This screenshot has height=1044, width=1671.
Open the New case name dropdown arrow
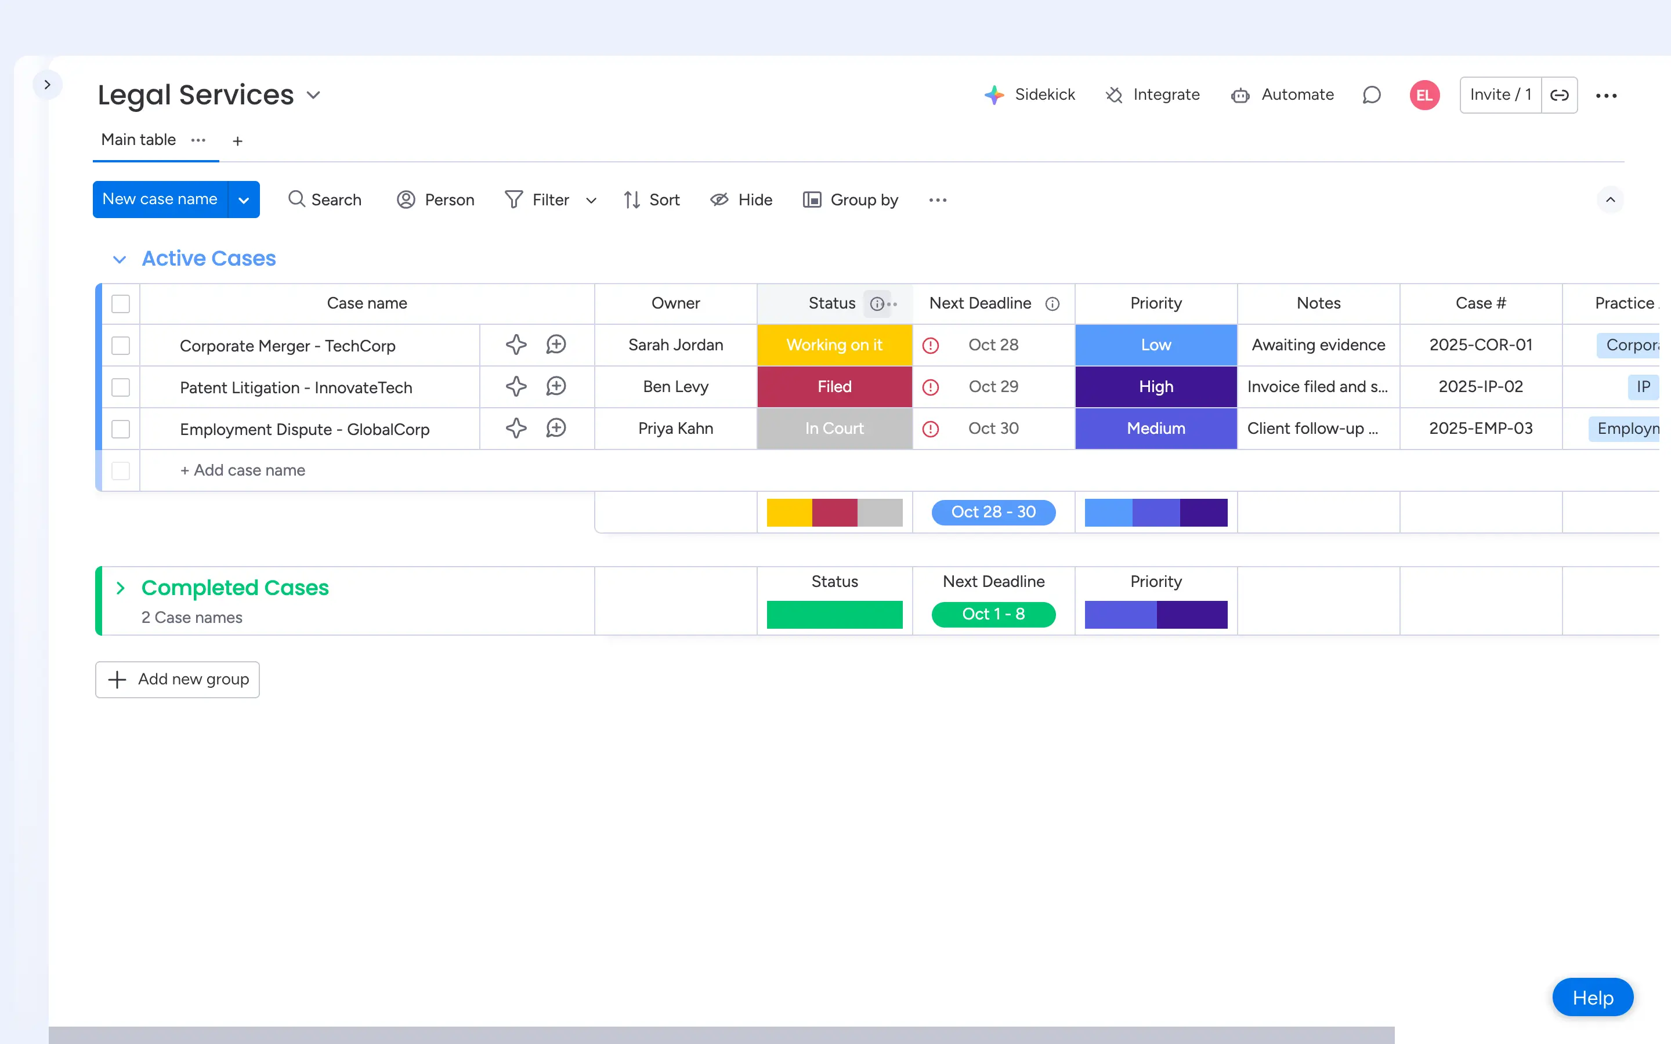[x=244, y=200]
